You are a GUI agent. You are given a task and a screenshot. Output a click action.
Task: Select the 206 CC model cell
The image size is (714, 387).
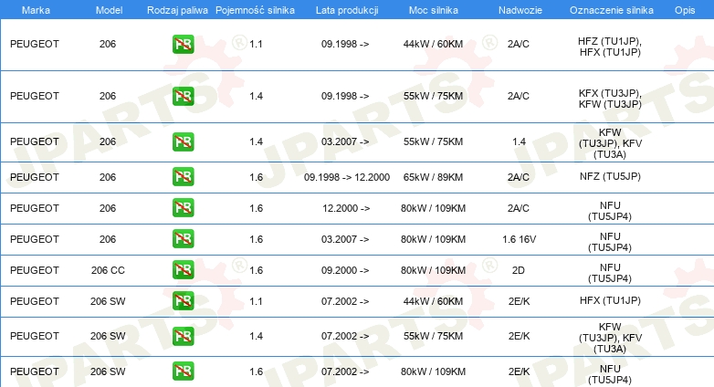point(108,270)
